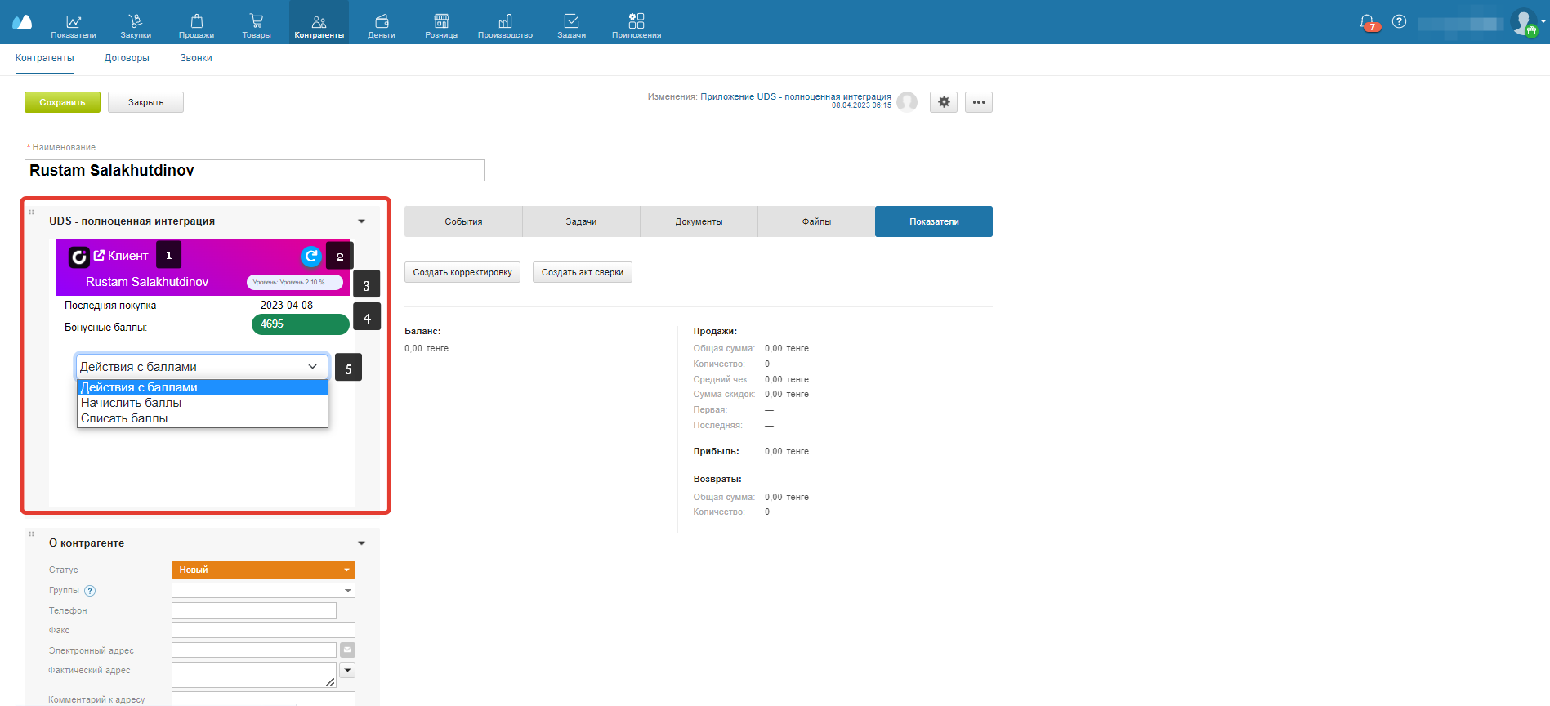Open the Договоры submenu tab
1550x706 pixels.
click(127, 58)
